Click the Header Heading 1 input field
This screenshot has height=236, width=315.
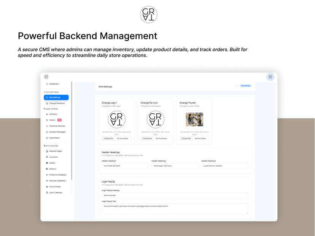click(124, 165)
